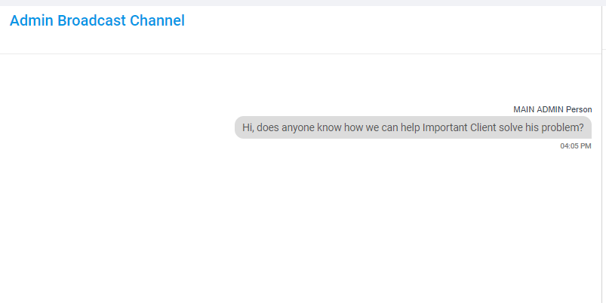Click empty space left of the message bubble

pyautogui.click(x=116, y=127)
